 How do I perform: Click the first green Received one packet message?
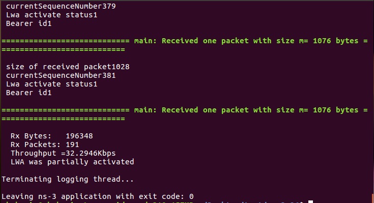point(184,41)
